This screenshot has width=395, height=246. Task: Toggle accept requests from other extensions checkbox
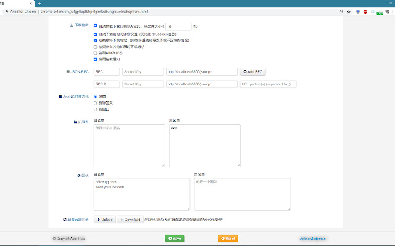coord(95,47)
